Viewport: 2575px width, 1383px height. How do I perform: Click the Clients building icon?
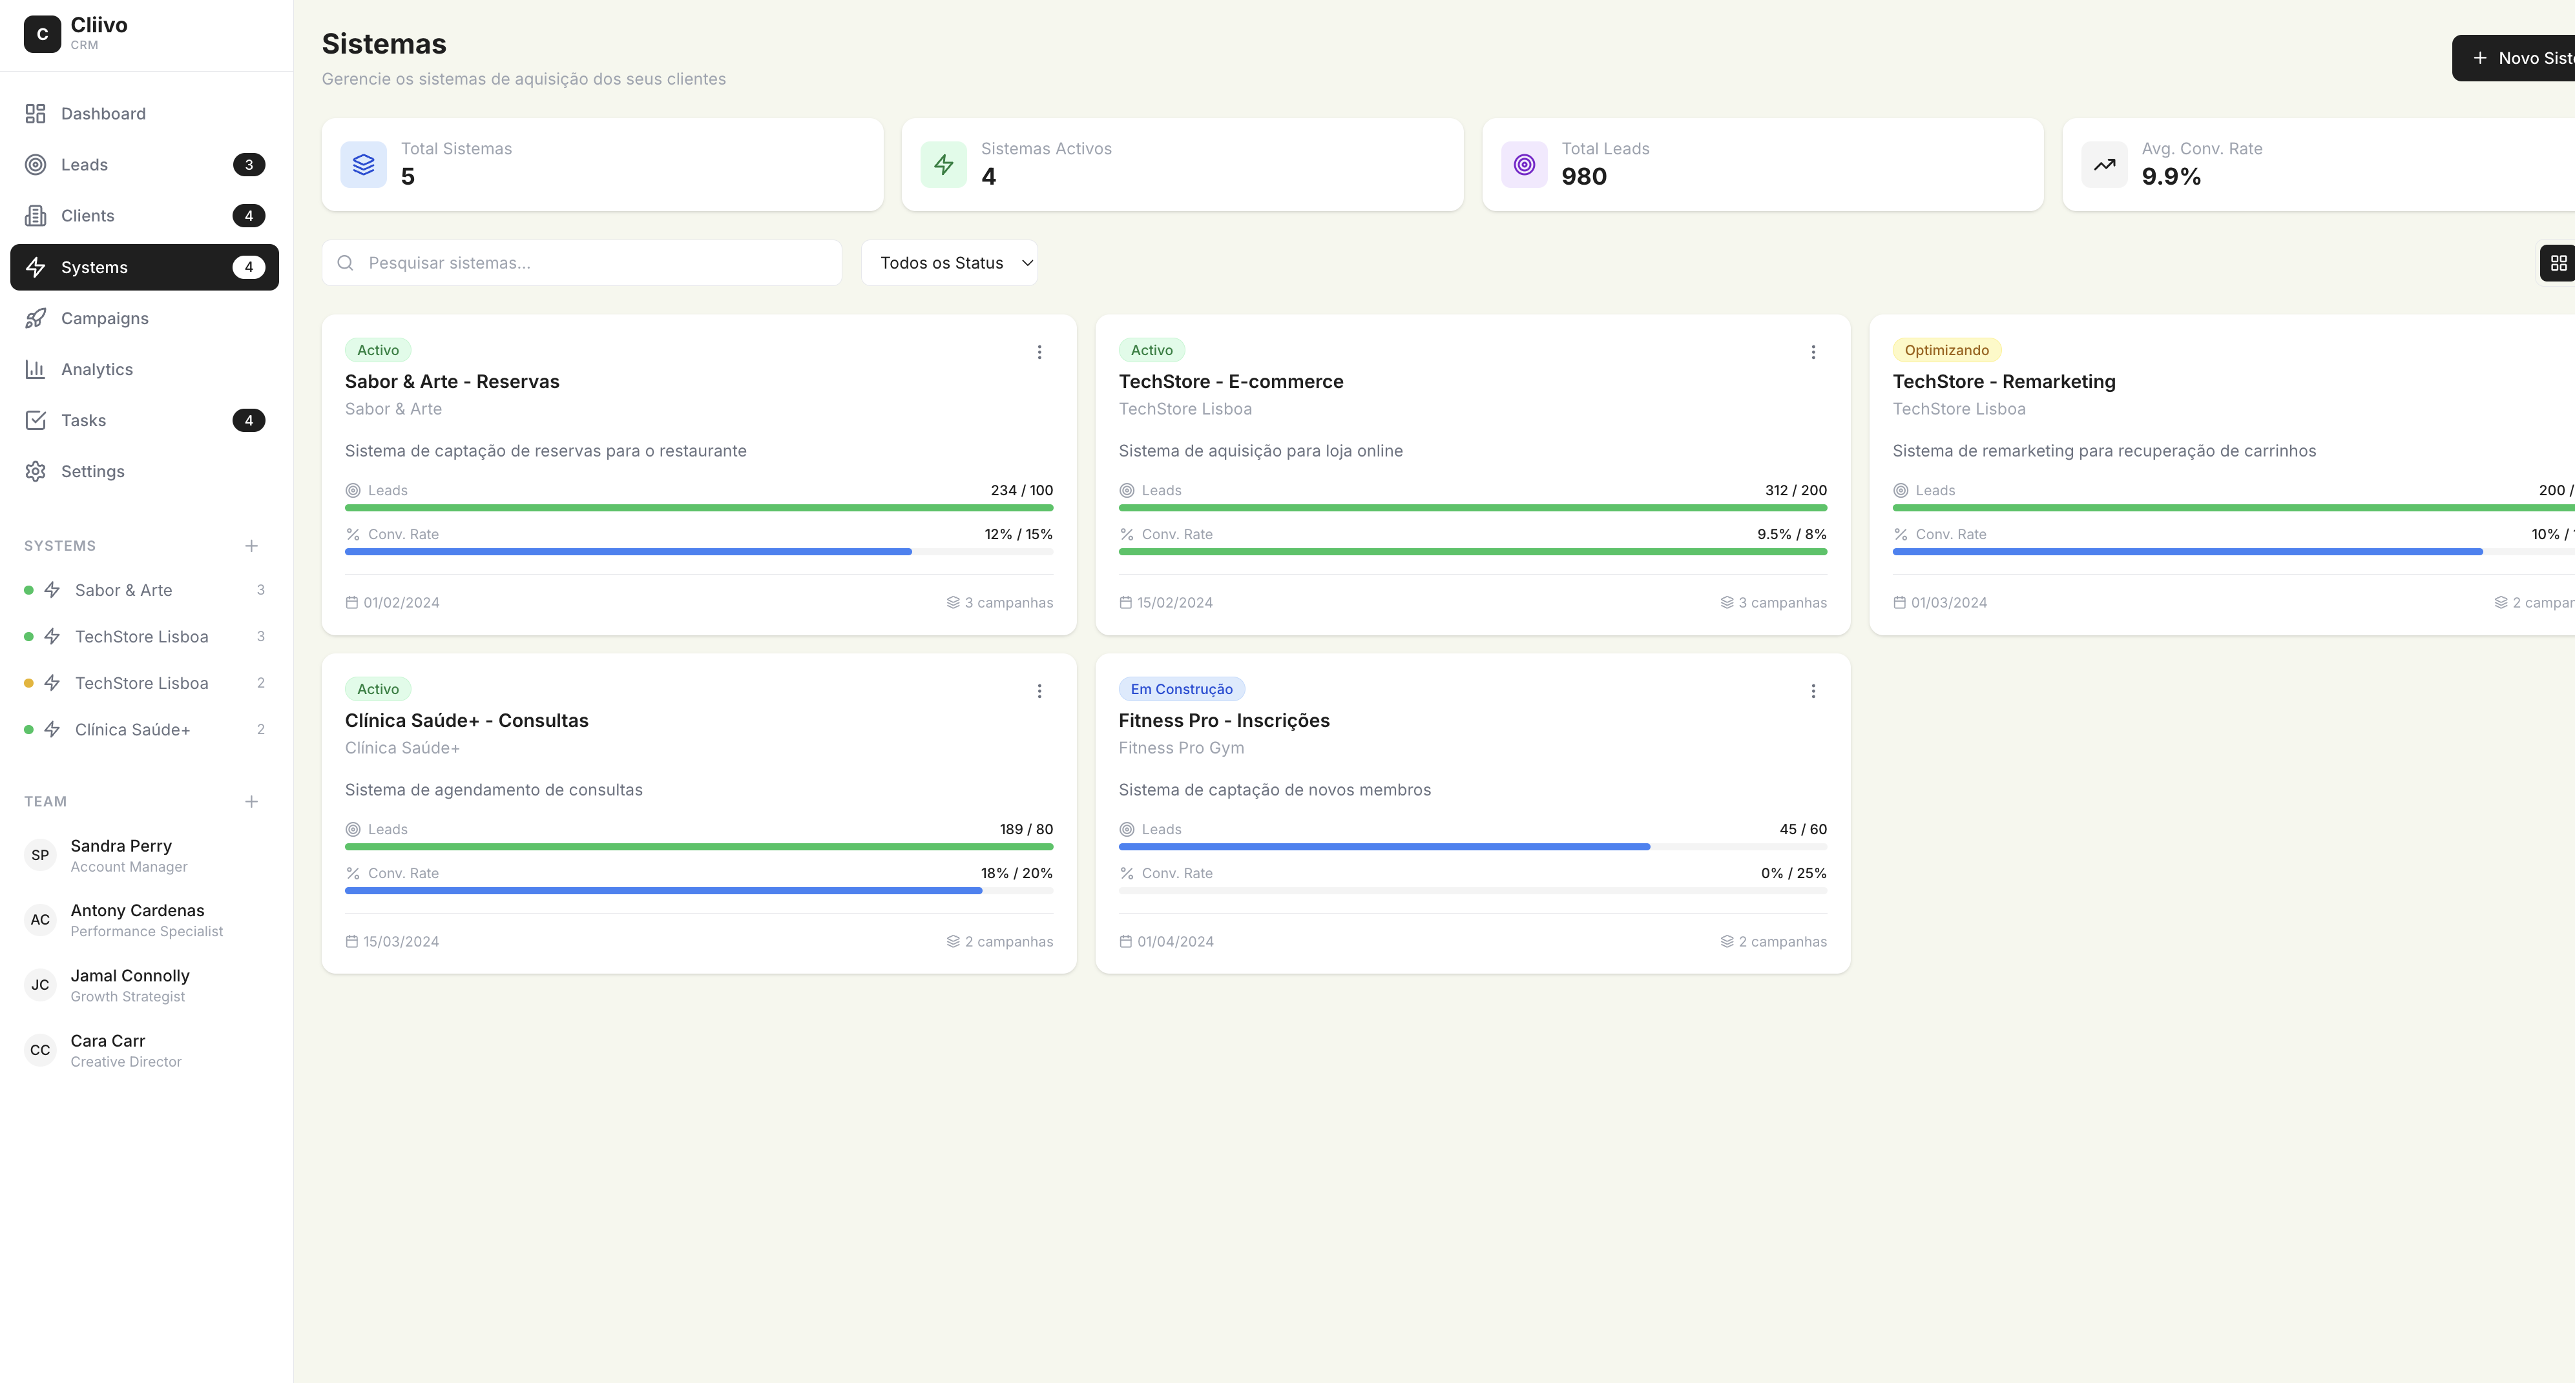click(36, 216)
